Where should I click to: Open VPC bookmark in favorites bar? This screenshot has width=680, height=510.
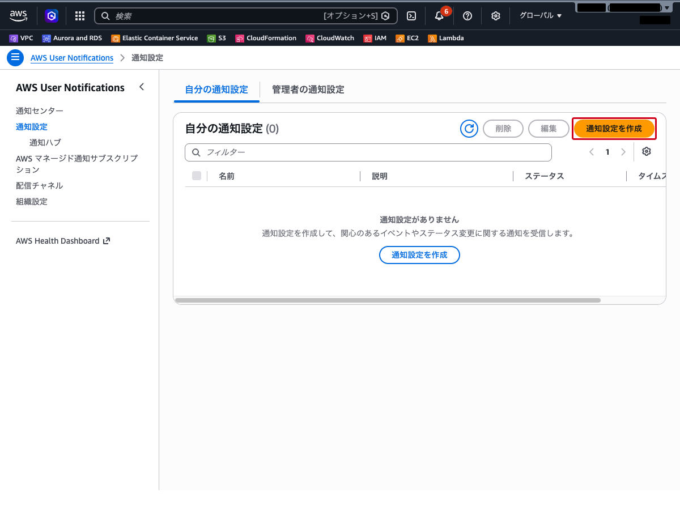tap(21, 39)
